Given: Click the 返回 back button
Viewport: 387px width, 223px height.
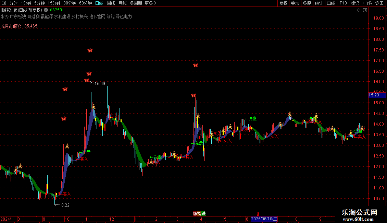Looking at the screenshot, I should [x=379, y=3].
